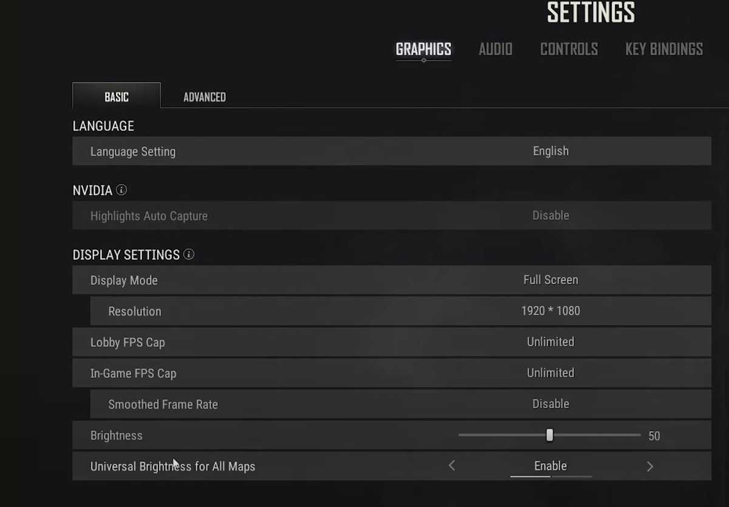This screenshot has width=729, height=507.
Task: Switch to the Audio settings tab
Action: [495, 49]
